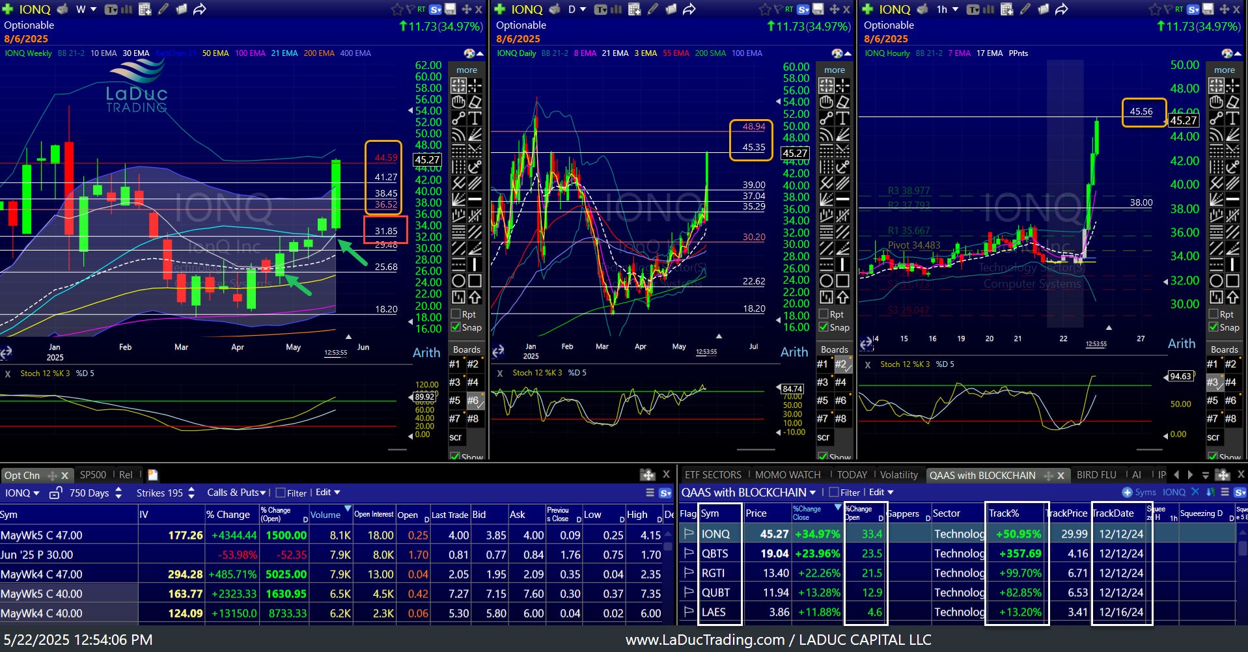
Task: Open the S layout dropdown on weekly chart
Action: click(x=436, y=9)
